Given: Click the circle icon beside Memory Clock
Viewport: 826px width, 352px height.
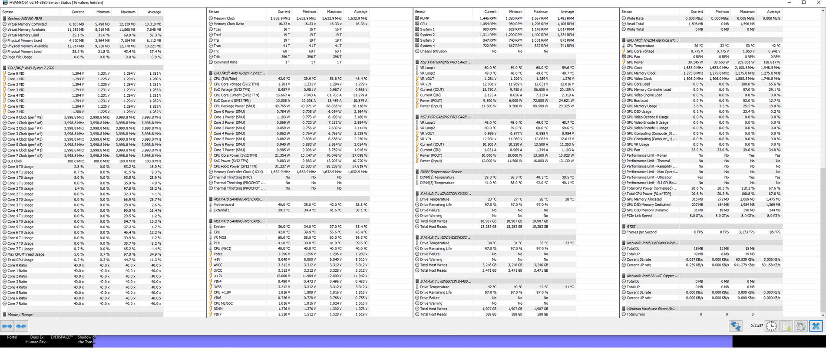Looking at the screenshot, I should pyautogui.click(x=211, y=19).
